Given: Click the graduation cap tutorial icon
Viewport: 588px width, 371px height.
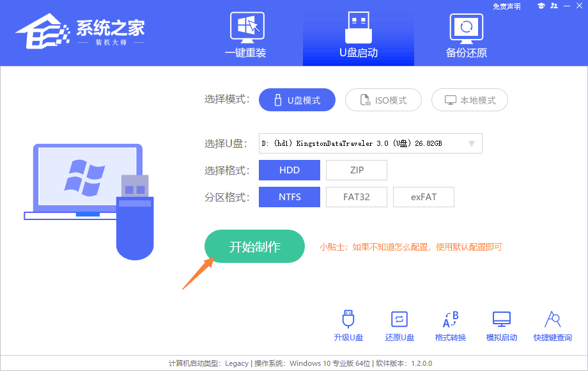Looking at the screenshot, I should (541, 6).
